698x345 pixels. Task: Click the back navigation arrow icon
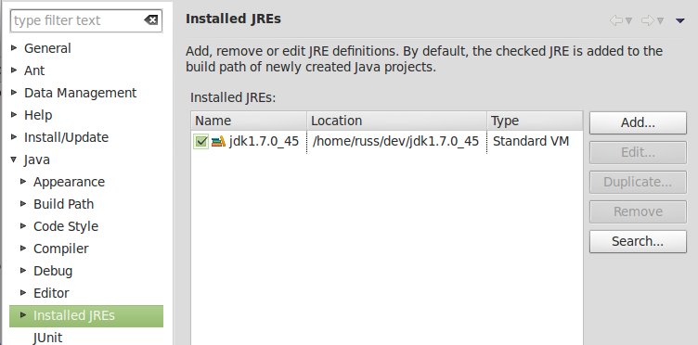615,20
